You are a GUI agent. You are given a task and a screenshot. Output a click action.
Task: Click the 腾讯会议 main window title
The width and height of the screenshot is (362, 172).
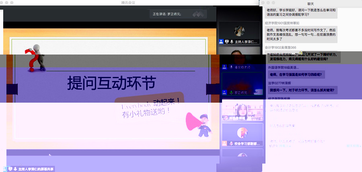click(x=128, y=3)
